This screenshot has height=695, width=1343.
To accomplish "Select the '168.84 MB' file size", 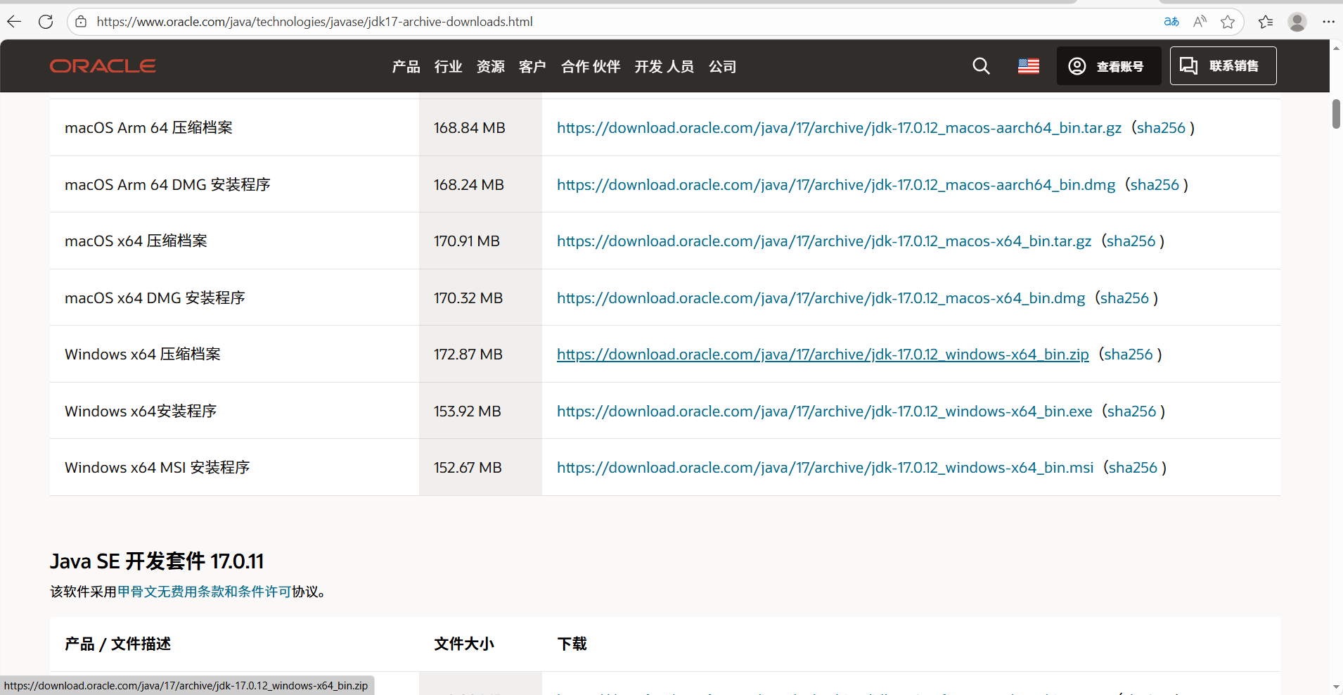I will pyautogui.click(x=470, y=128).
